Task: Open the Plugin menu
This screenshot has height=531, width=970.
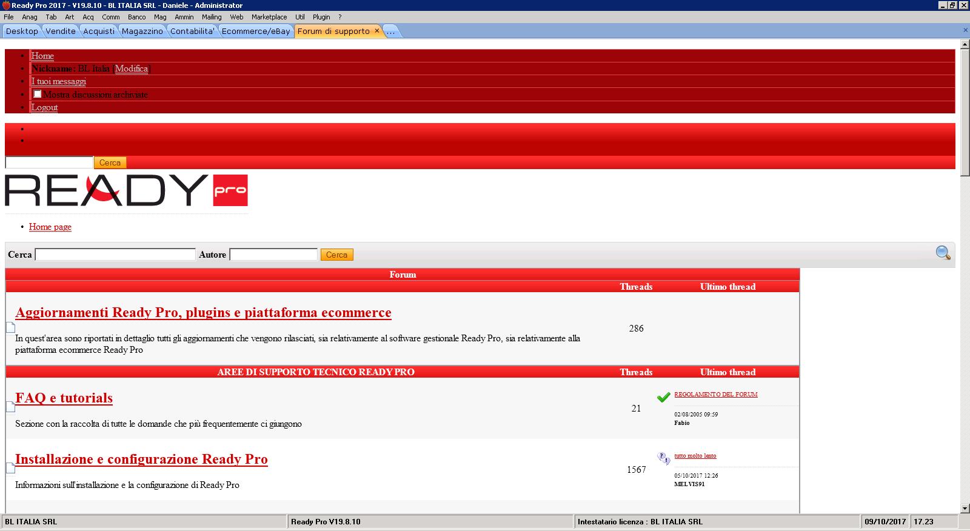Action: [321, 17]
